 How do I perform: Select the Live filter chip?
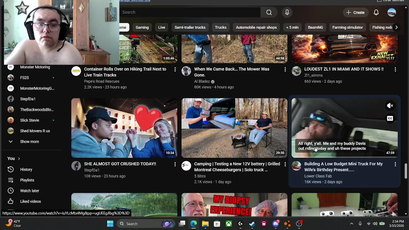[x=162, y=27]
